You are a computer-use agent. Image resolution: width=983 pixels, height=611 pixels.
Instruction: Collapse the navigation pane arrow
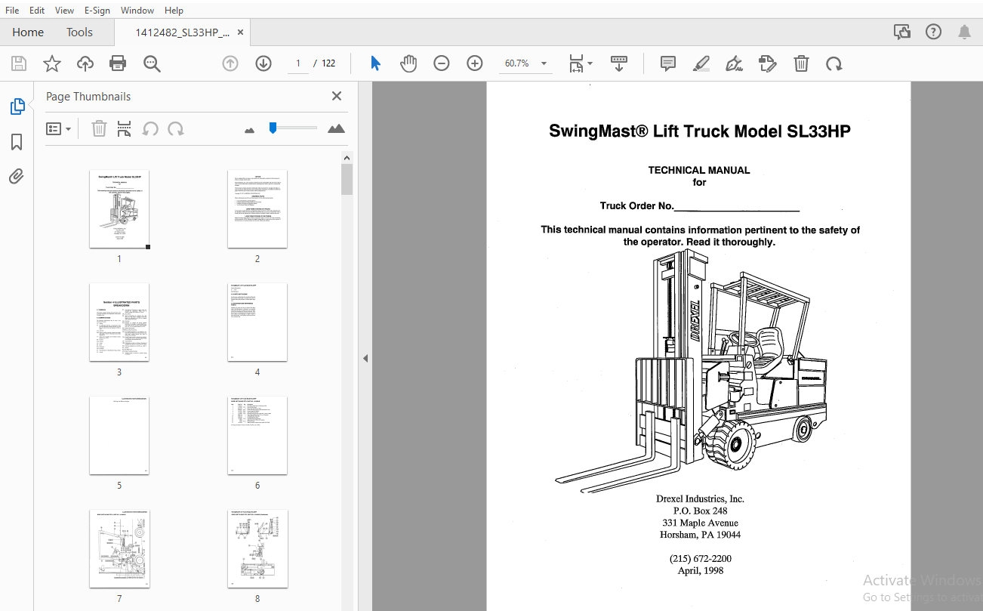[365, 358]
